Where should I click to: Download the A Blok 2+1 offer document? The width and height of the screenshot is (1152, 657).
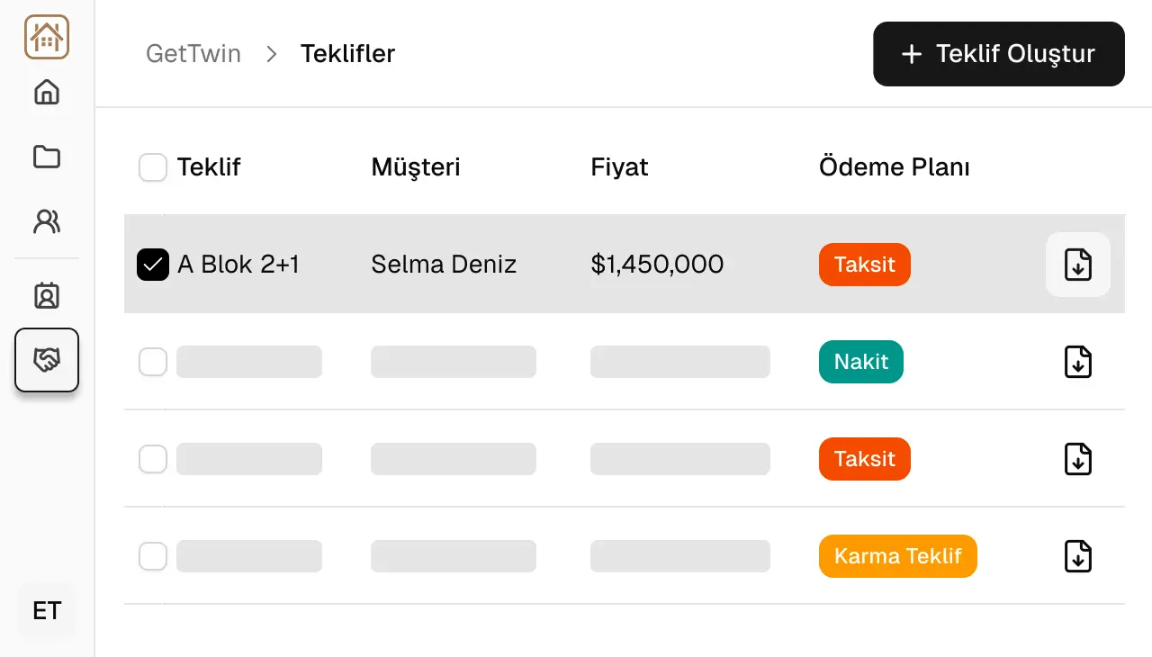point(1077,265)
